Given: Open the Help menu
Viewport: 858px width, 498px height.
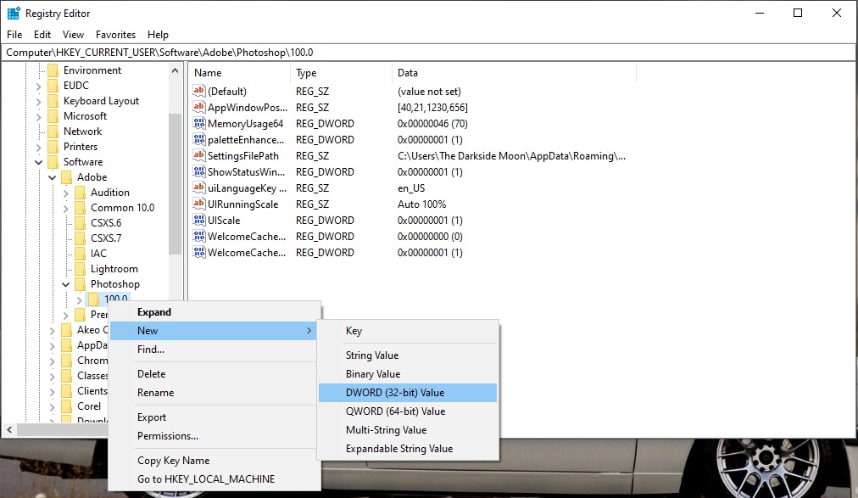Looking at the screenshot, I should [x=159, y=35].
